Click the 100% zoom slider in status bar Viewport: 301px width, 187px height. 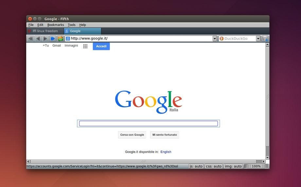(256, 166)
